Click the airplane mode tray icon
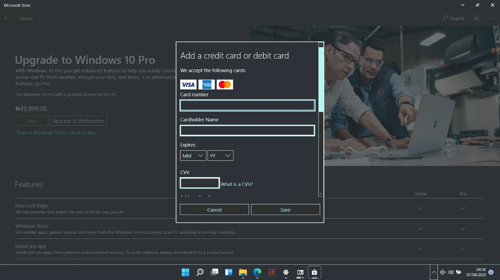Image resolution: width=500 pixels, height=280 pixels. pos(443,272)
